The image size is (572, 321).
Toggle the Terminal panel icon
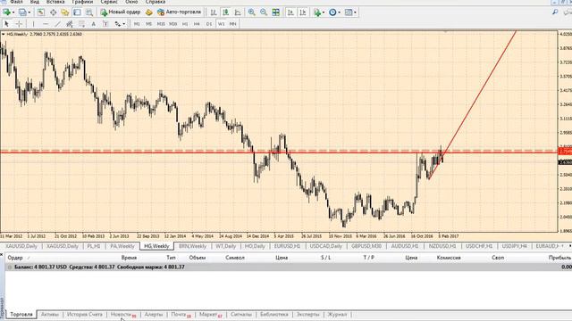(x=77, y=12)
